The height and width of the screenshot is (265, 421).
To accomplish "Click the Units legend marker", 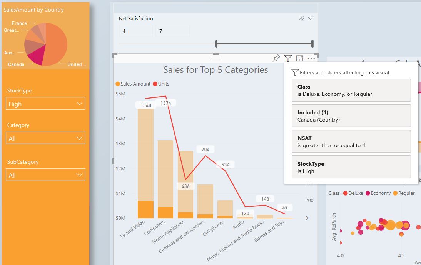I will coord(155,84).
